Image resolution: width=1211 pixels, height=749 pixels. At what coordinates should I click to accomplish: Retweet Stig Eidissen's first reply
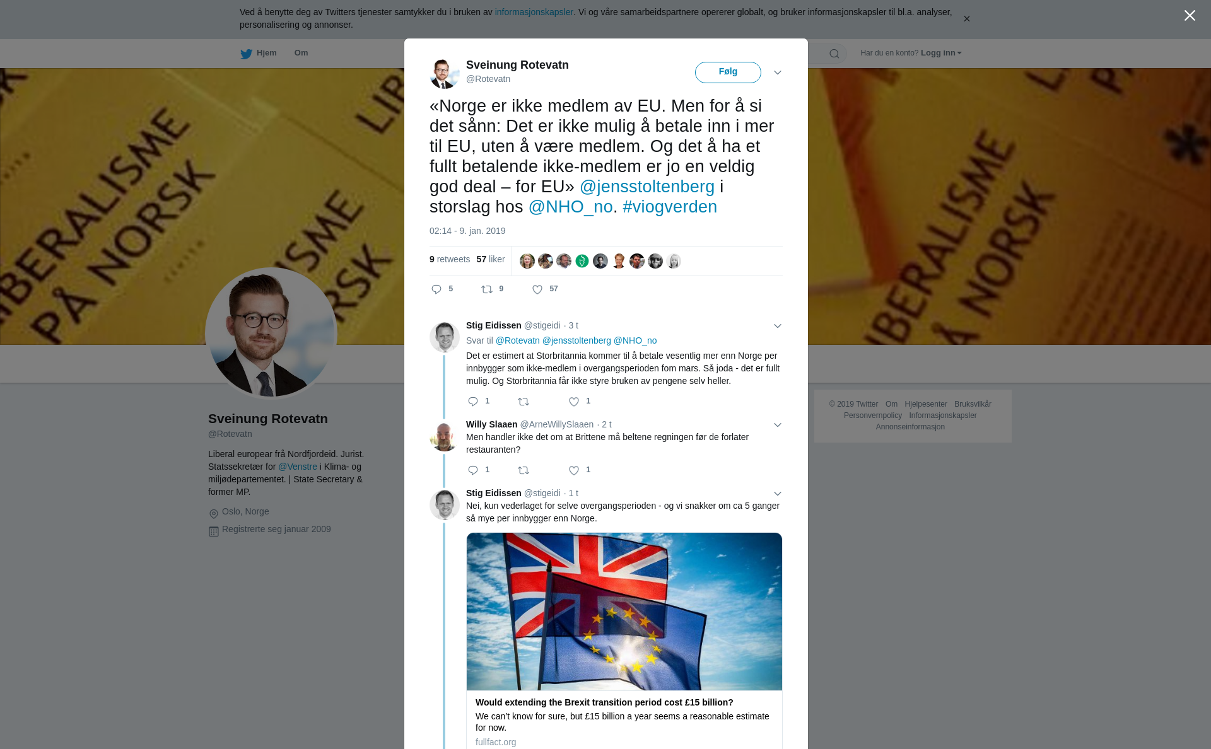[524, 402]
